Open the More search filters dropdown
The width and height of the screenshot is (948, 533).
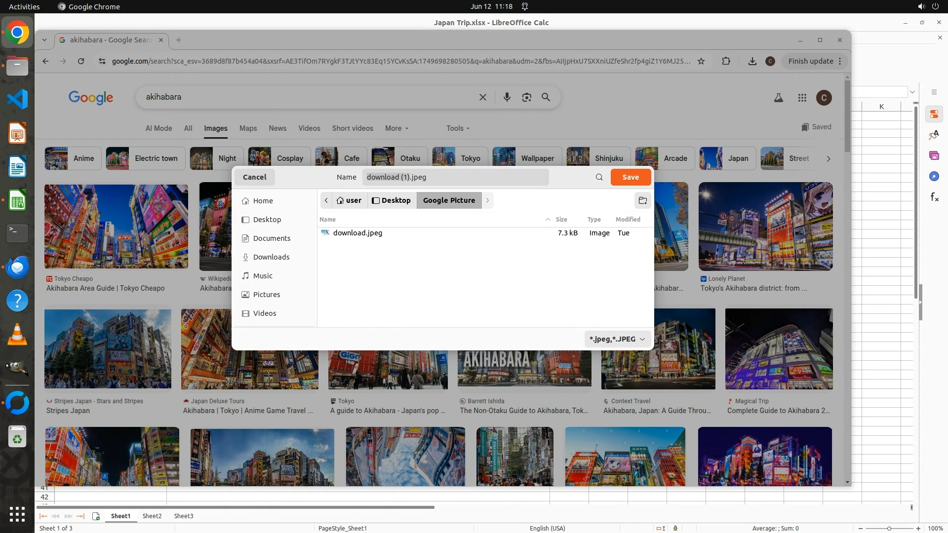pos(396,128)
